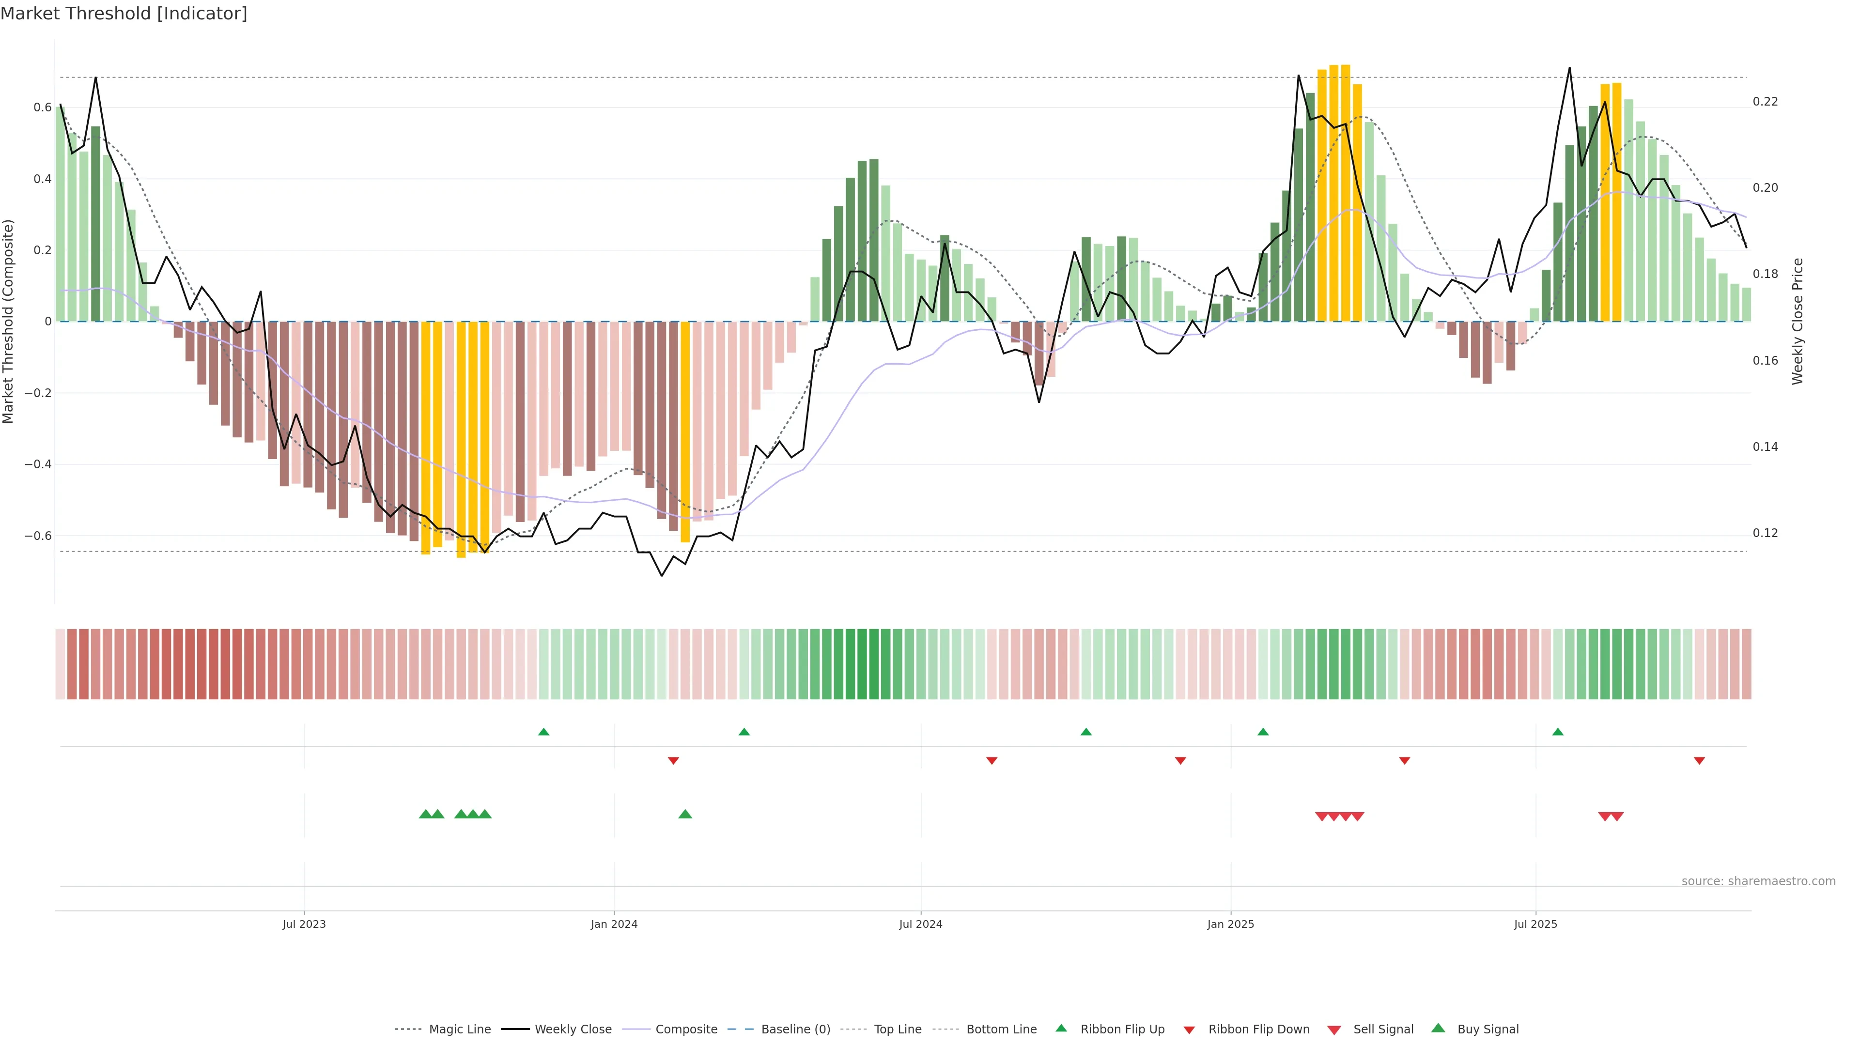Click the first green Ribbon Flip Up marker
The image size is (1860, 1046).
[x=543, y=732]
